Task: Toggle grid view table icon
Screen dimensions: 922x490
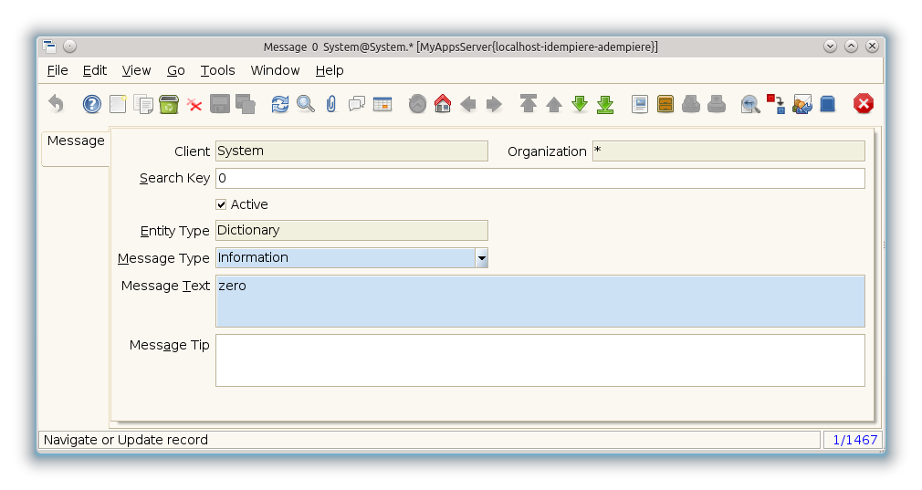Action: coord(382,104)
